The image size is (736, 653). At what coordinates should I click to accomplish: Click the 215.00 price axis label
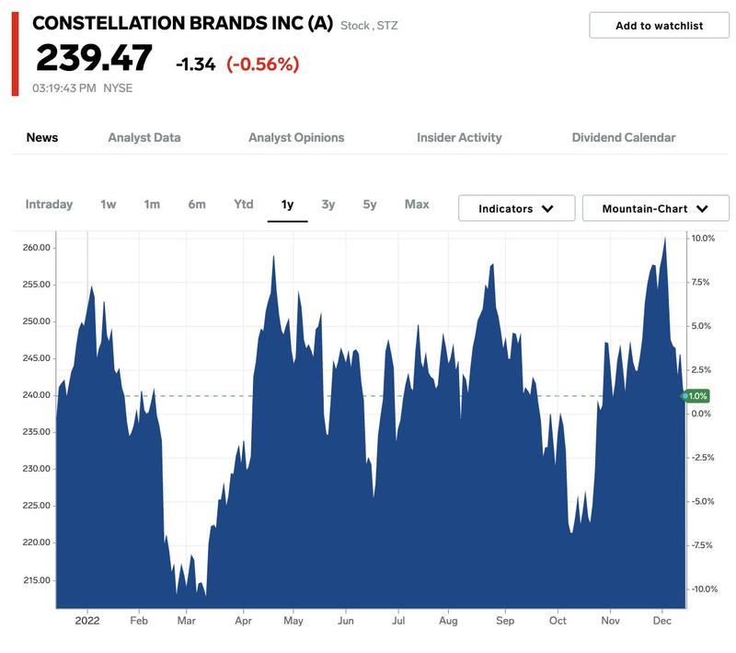37,580
